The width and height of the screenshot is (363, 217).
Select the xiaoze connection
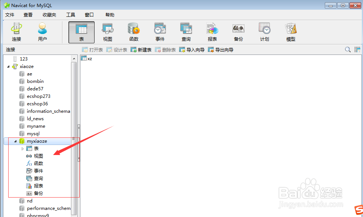pos(27,66)
